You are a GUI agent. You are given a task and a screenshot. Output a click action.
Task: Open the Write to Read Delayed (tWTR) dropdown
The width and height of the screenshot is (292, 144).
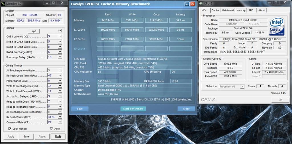pos(60,91)
